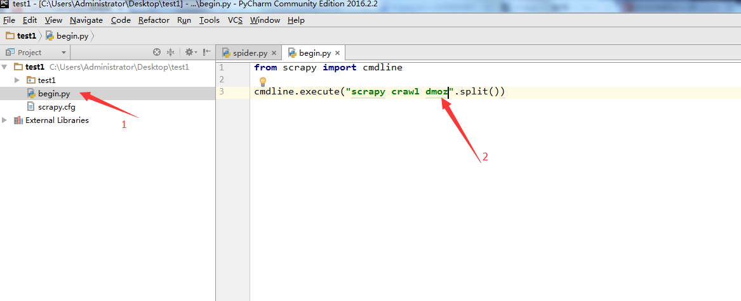741x301 pixels.
Task: Select the begin.py editor tab
Action: 314,53
